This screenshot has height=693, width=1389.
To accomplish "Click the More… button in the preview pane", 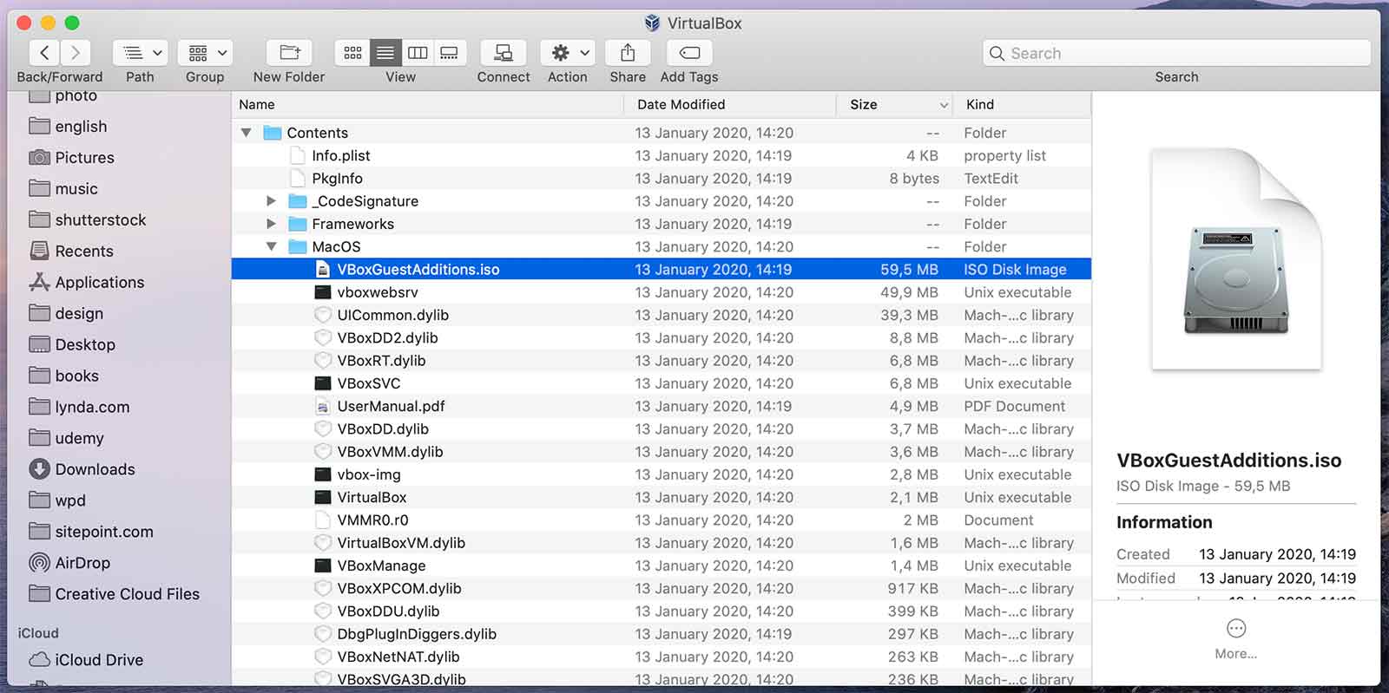I will 1236,639.
